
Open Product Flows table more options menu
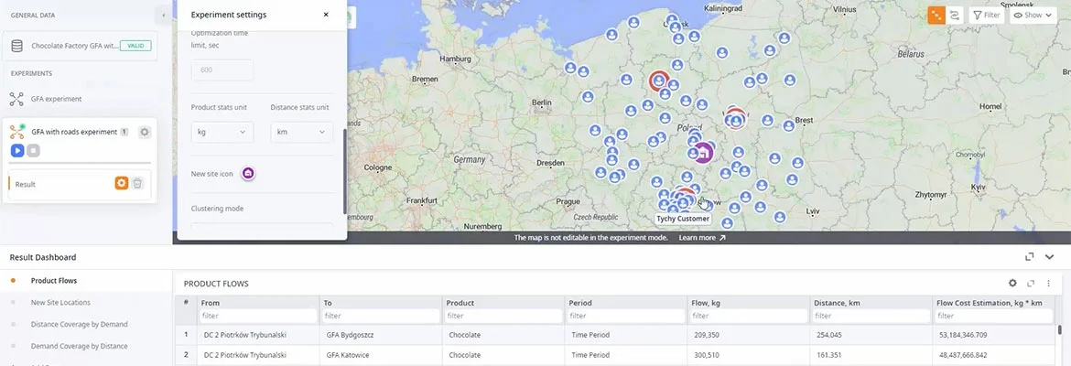click(x=1049, y=284)
